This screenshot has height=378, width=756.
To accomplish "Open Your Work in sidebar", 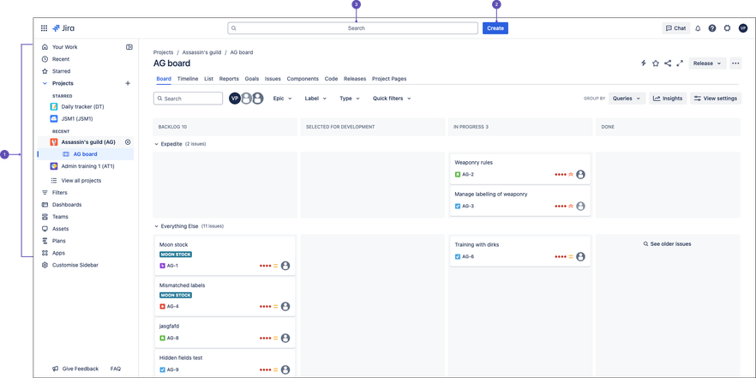I will click(64, 47).
